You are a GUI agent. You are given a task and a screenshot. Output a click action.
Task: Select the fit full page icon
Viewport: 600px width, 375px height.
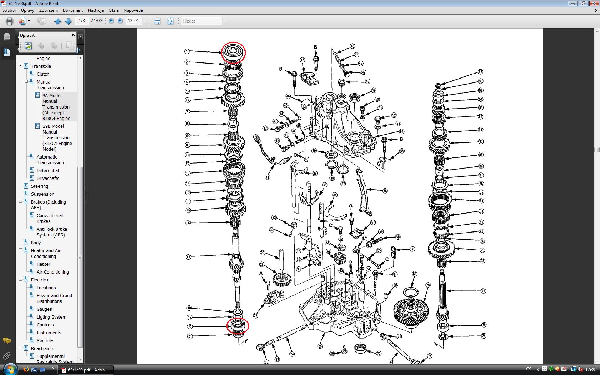coord(170,21)
